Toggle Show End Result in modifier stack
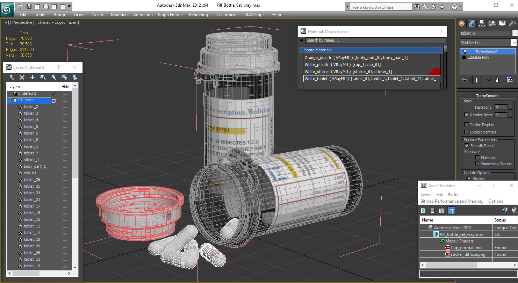Screen dimensions: 518x283 click(x=477, y=80)
